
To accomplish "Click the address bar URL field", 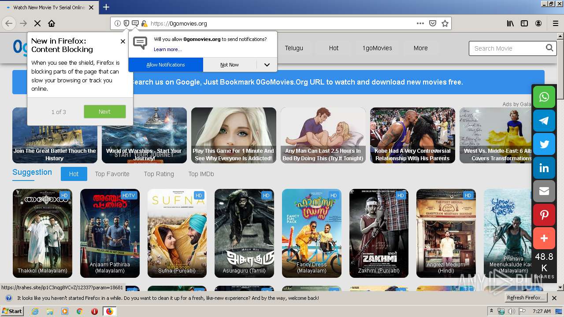I will click(280, 23).
